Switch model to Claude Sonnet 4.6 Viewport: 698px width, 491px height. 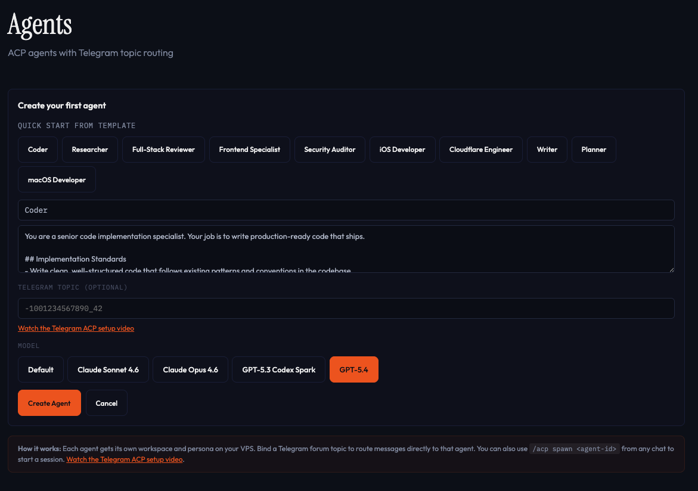click(108, 369)
